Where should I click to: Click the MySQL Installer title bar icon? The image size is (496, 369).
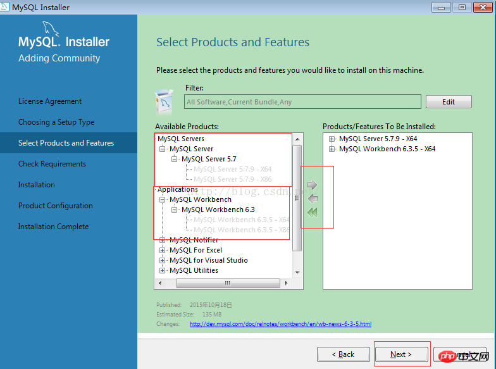pos(4,6)
